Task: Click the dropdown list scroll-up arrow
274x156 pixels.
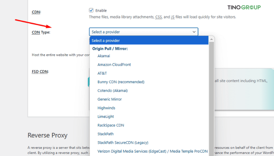Action: [211, 39]
